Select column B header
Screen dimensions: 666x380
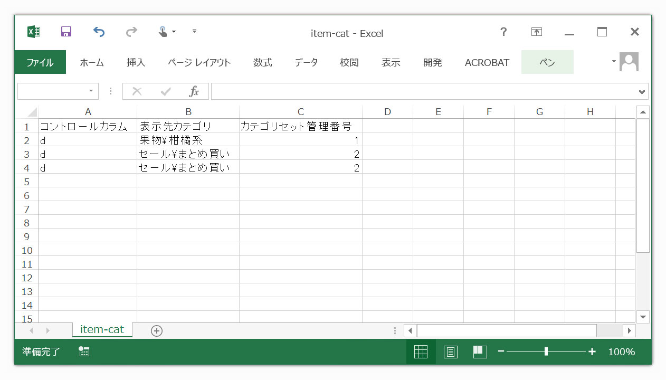tap(188, 112)
